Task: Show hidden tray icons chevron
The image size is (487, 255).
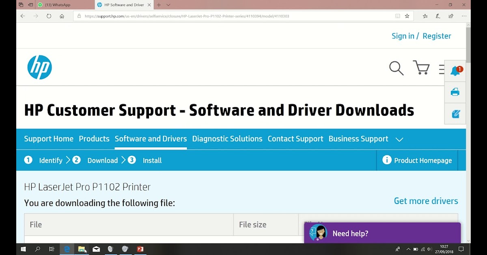Action: [x=408, y=249]
